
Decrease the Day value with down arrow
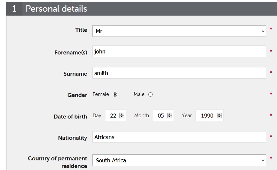[x=122, y=117]
